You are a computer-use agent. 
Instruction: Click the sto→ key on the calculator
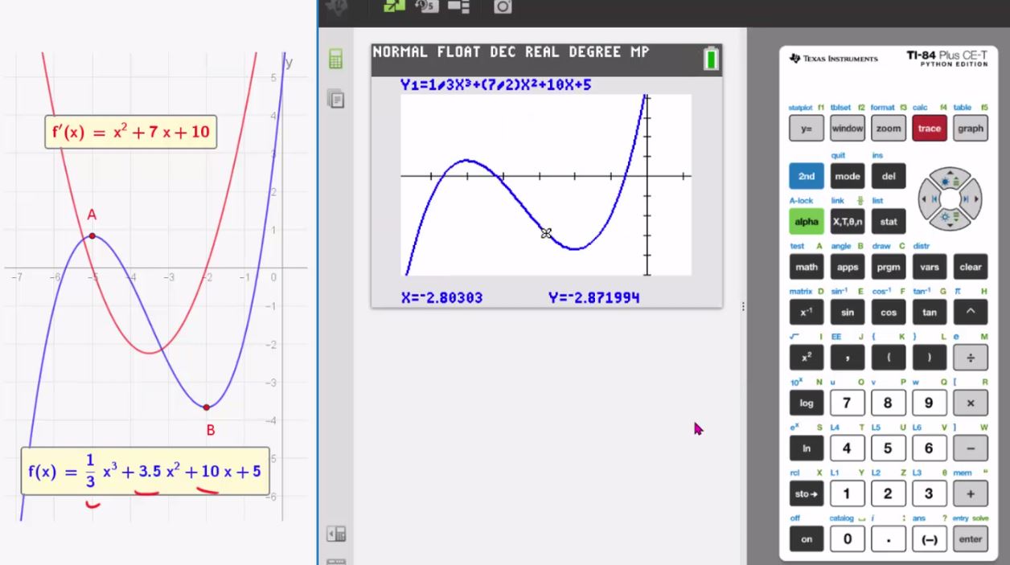(x=807, y=494)
